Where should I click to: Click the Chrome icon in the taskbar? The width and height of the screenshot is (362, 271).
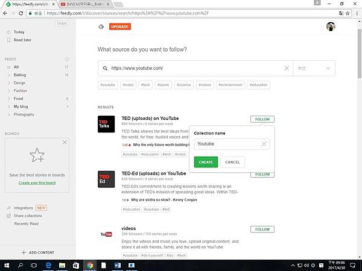pyautogui.click(x=90, y=266)
